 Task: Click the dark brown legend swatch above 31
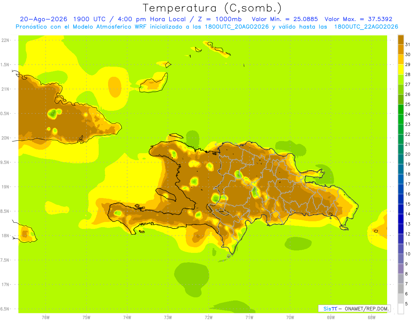point(401,39)
